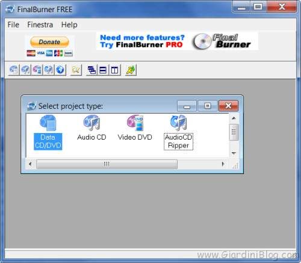Tile windows vertically via toolbar icon
Screen dimensions: 301x263
115,70
